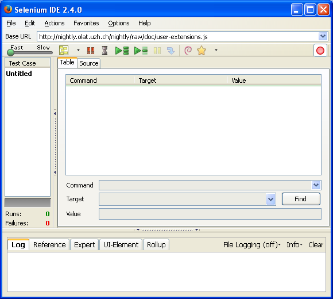The height and width of the screenshot is (299, 333).
Task: Play entire test suite button
Action: click(122, 51)
